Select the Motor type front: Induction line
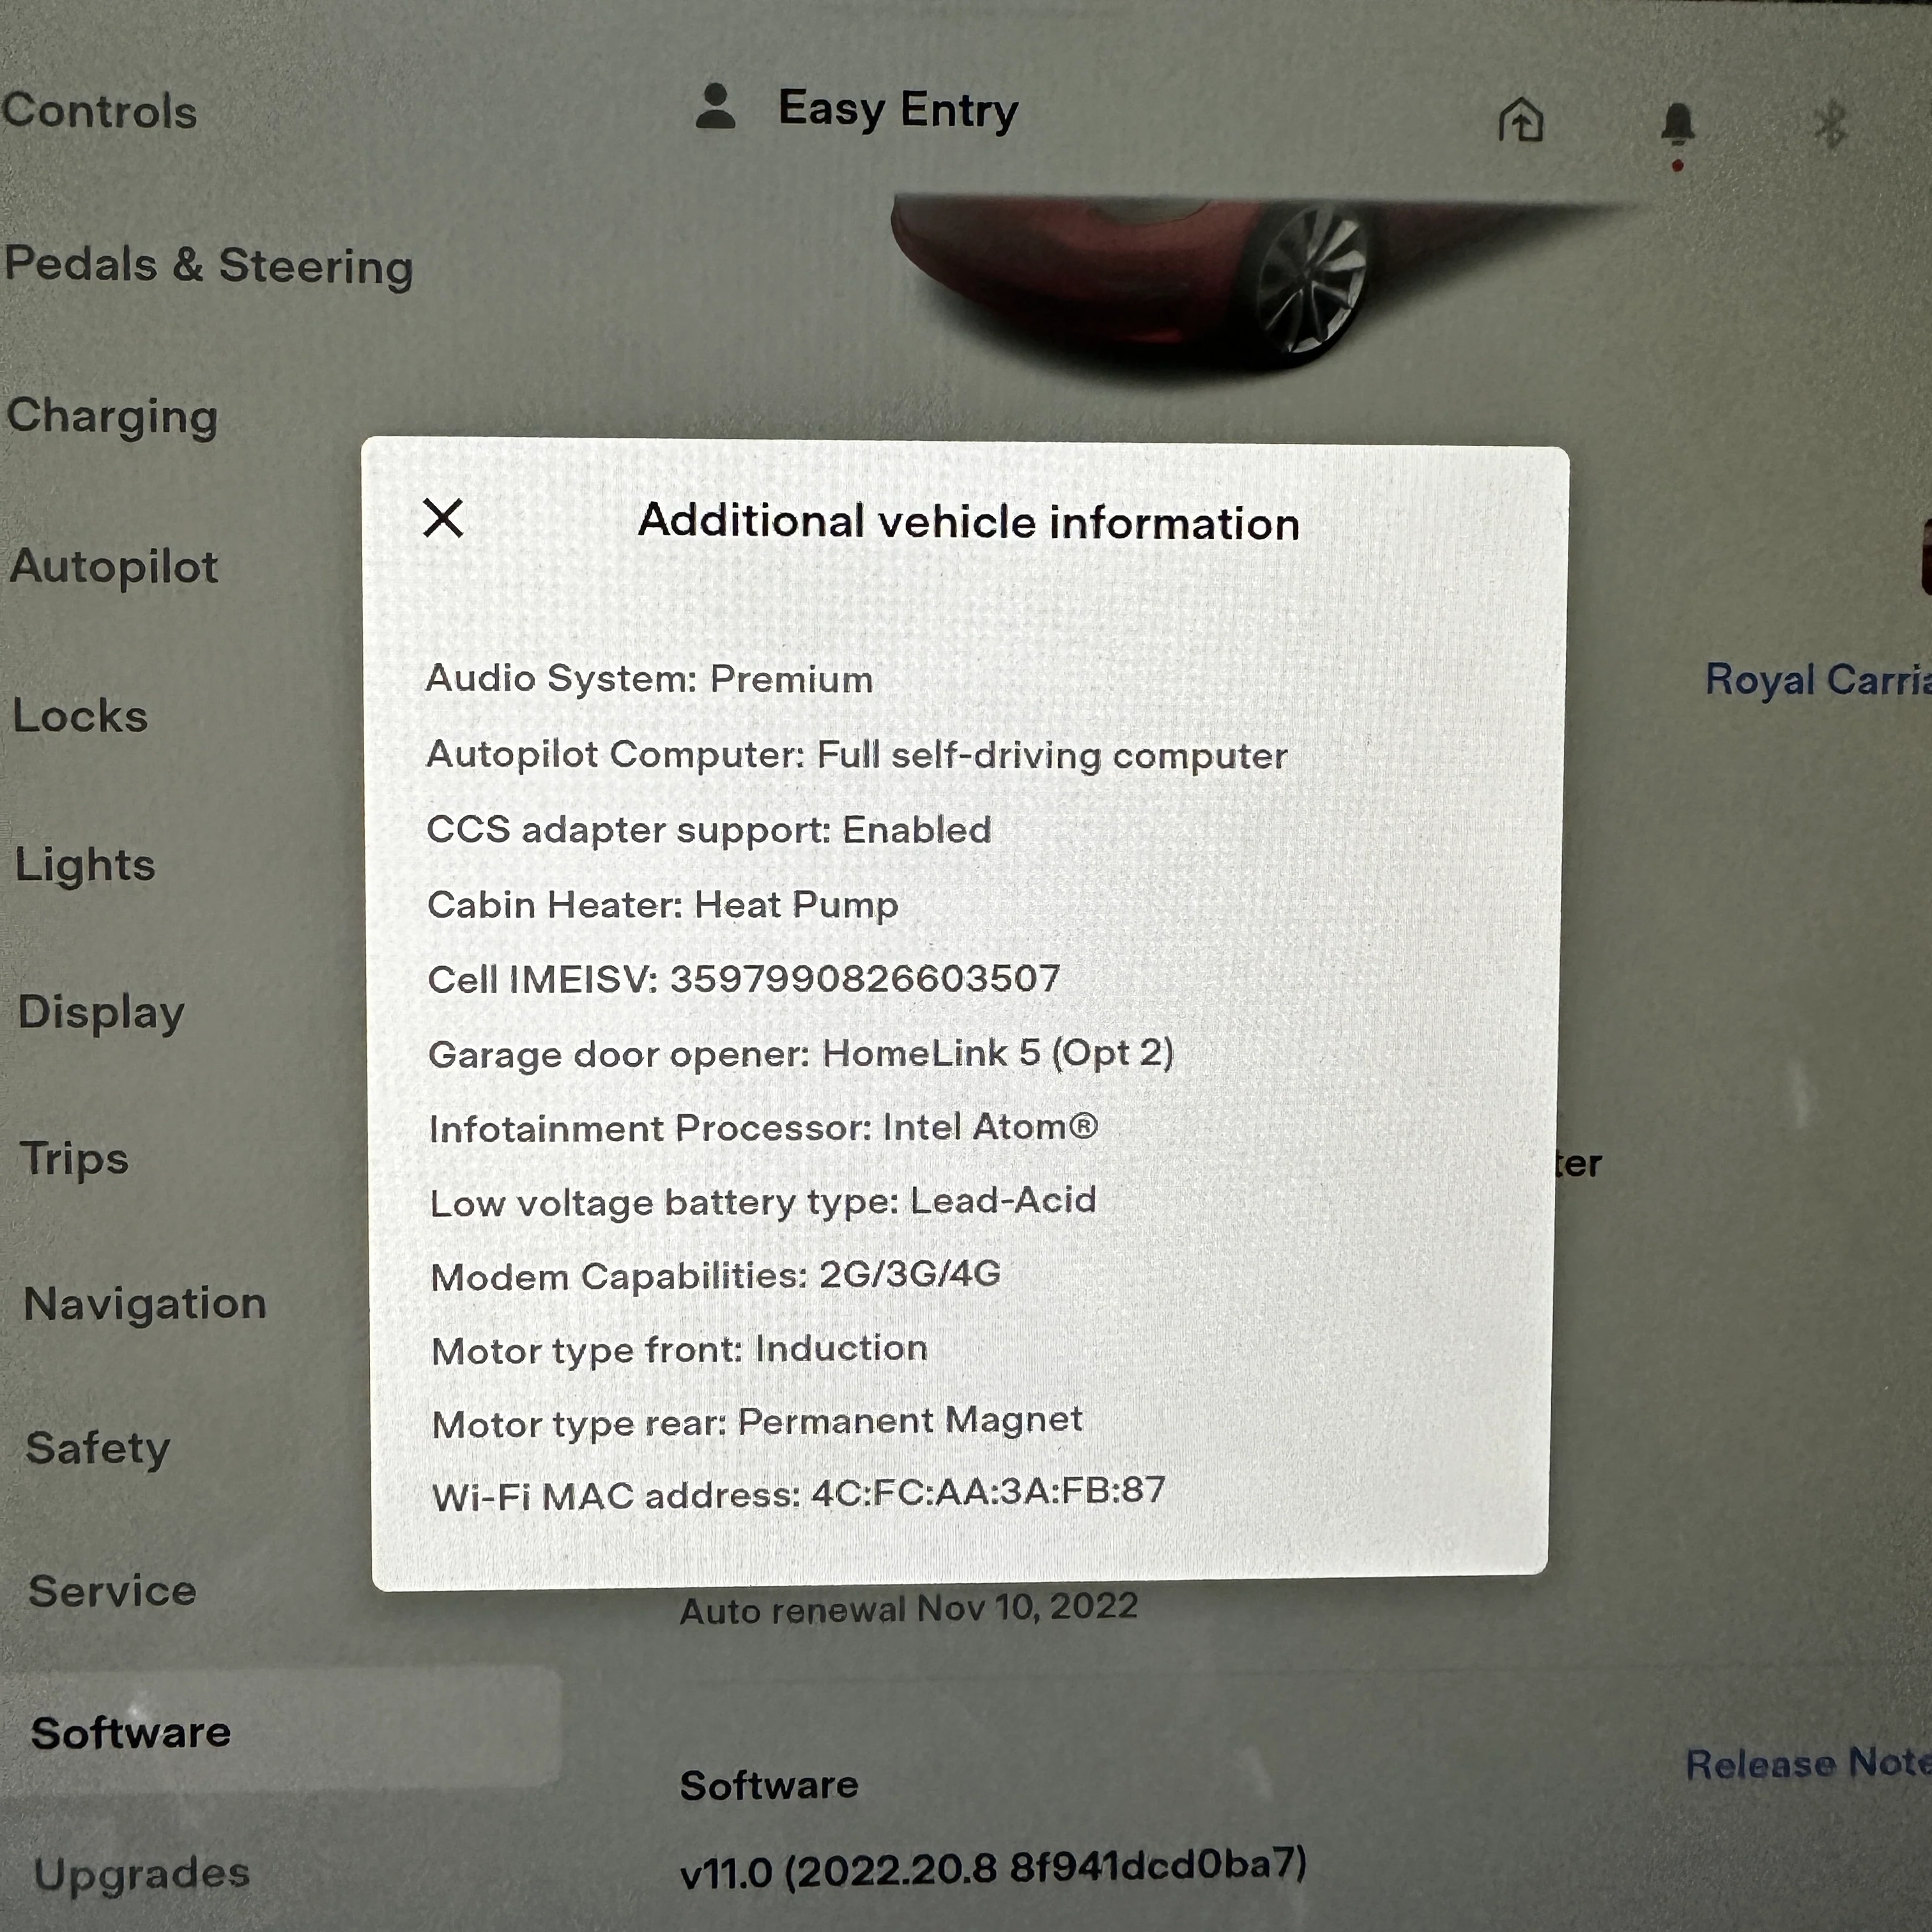 680,1350
